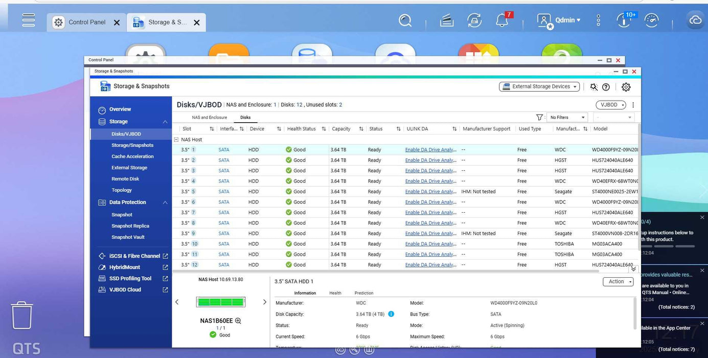Open the info icon with 10+ badge
708x358 pixels.
click(x=625, y=20)
